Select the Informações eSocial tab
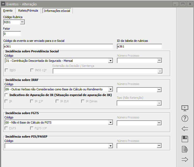This screenshot has height=167, width=194. point(58,11)
